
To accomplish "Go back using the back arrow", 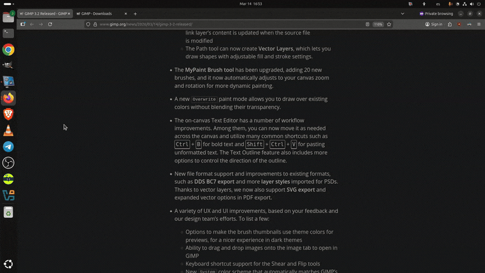I will [32, 24].
